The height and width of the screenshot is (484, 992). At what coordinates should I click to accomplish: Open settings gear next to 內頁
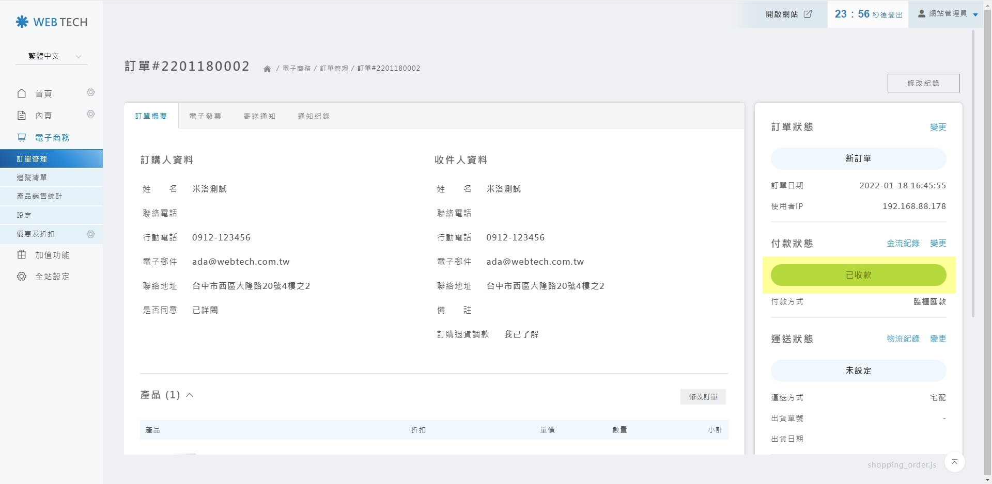click(91, 114)
